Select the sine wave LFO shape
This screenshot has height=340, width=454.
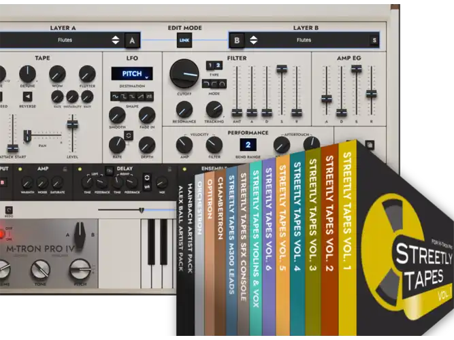click(x=115, y=97)
